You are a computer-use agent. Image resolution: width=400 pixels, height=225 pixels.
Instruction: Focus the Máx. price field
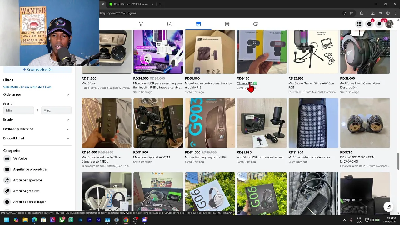[56, 110]
